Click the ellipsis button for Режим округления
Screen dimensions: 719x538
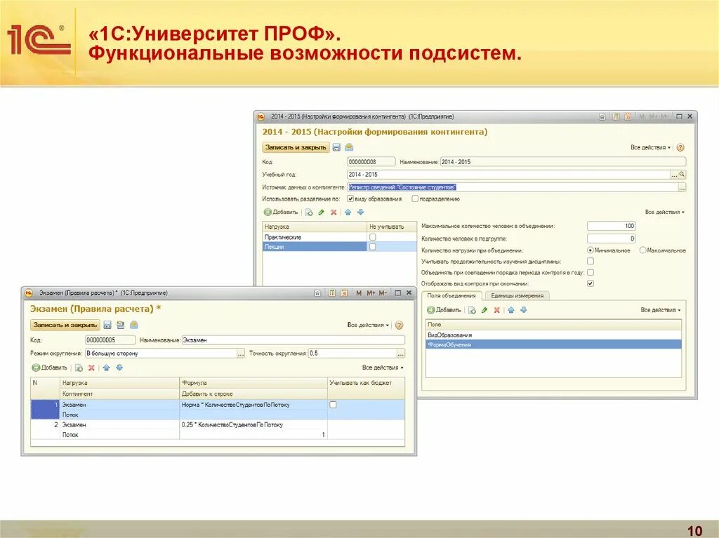(x=239, y=353)
